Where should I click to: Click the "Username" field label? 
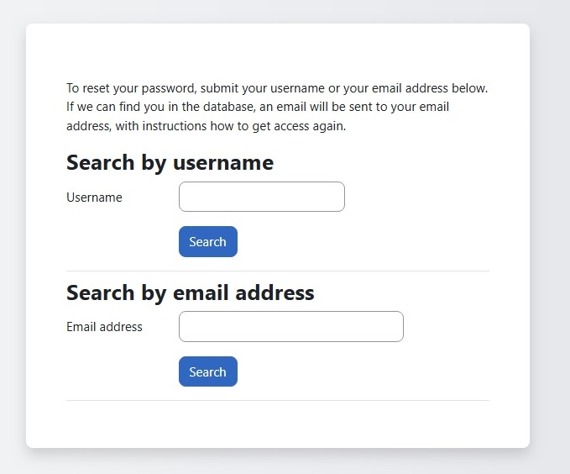94,197
